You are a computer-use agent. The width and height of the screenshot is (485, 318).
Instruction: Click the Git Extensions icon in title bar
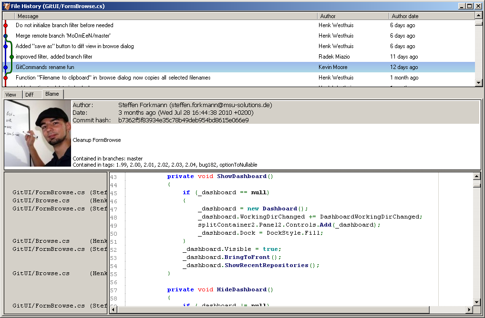6,6
